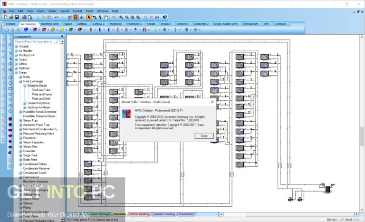The width and height of the screenshot is (365, 222).
Task: Select the purple filled square shape tool
Action: tap(10, 119)
